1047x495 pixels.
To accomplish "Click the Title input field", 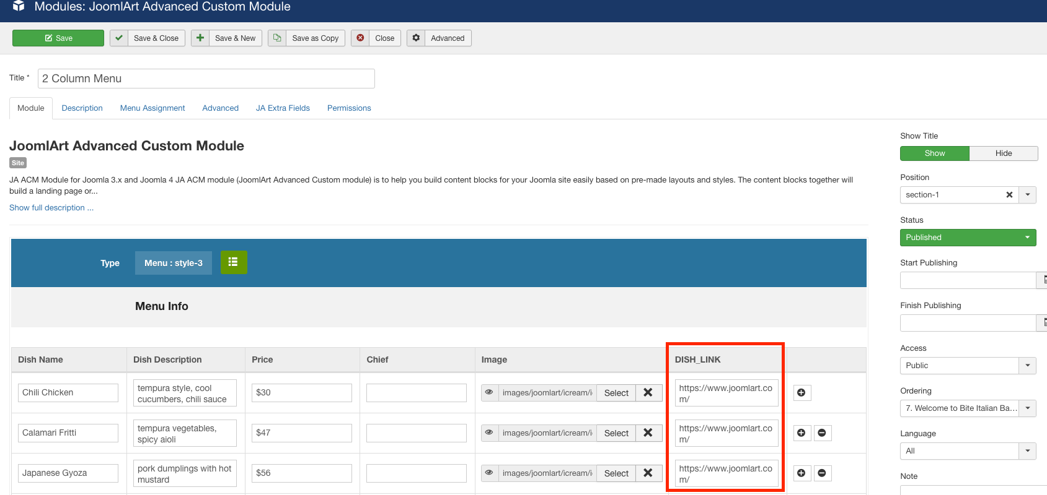I will 206,79.
